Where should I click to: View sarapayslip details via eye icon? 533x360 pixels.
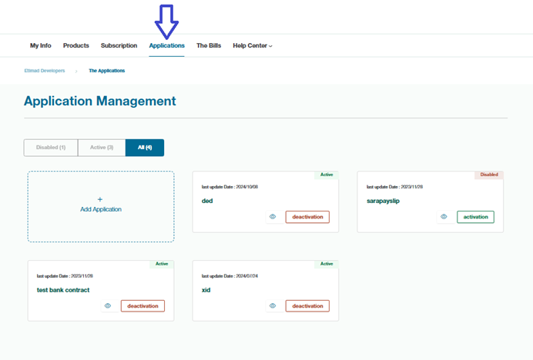pyautogui.click(x=444, y=217)
